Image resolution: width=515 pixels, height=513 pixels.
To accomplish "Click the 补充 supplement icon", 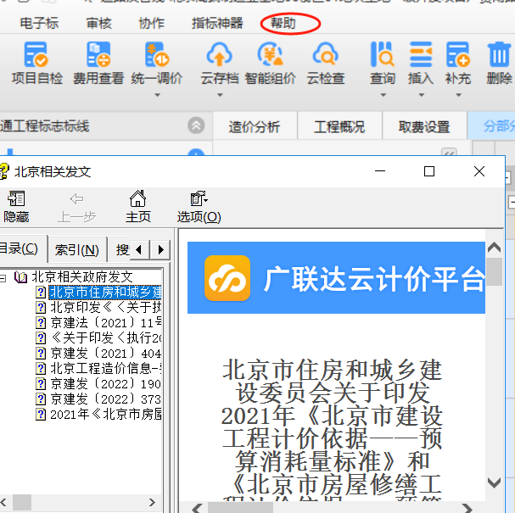I will coord(458,54).
